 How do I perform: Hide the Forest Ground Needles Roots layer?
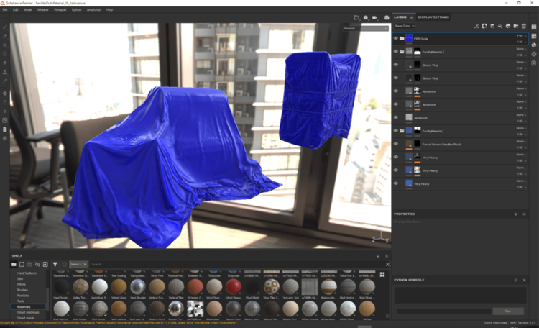click(x=396, y=144)
